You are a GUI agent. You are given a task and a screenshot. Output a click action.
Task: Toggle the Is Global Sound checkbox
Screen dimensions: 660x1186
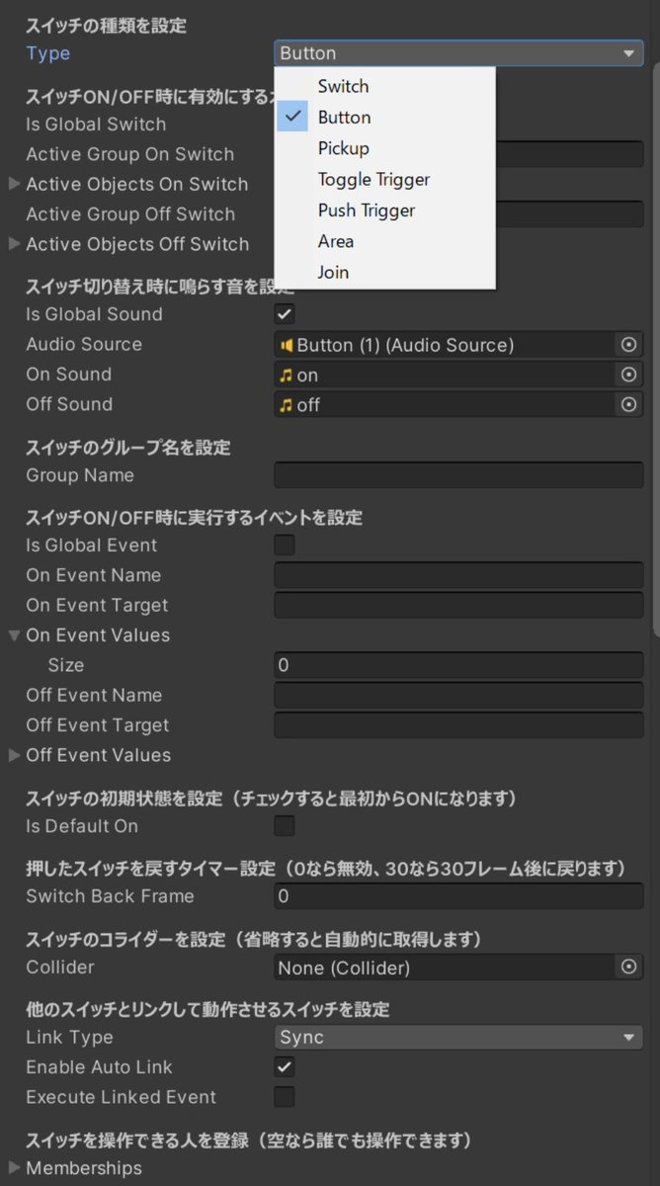[x=285, y=314]
